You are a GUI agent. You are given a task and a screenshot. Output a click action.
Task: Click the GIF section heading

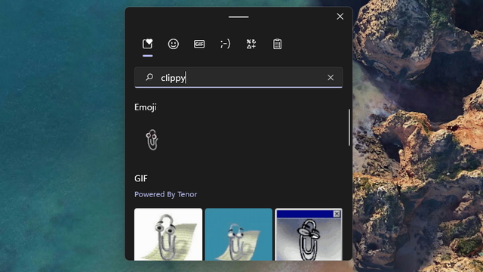coord(141,178)
